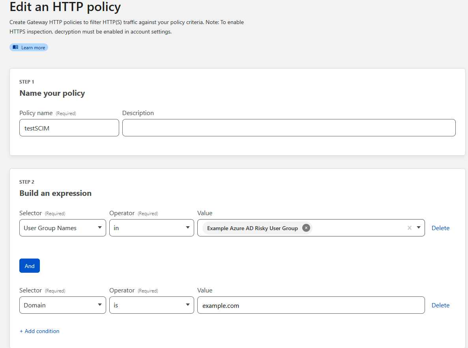Click the Build an expression heading
The width and height of the screenshot is (468, 348).
(x=56, y=193)
